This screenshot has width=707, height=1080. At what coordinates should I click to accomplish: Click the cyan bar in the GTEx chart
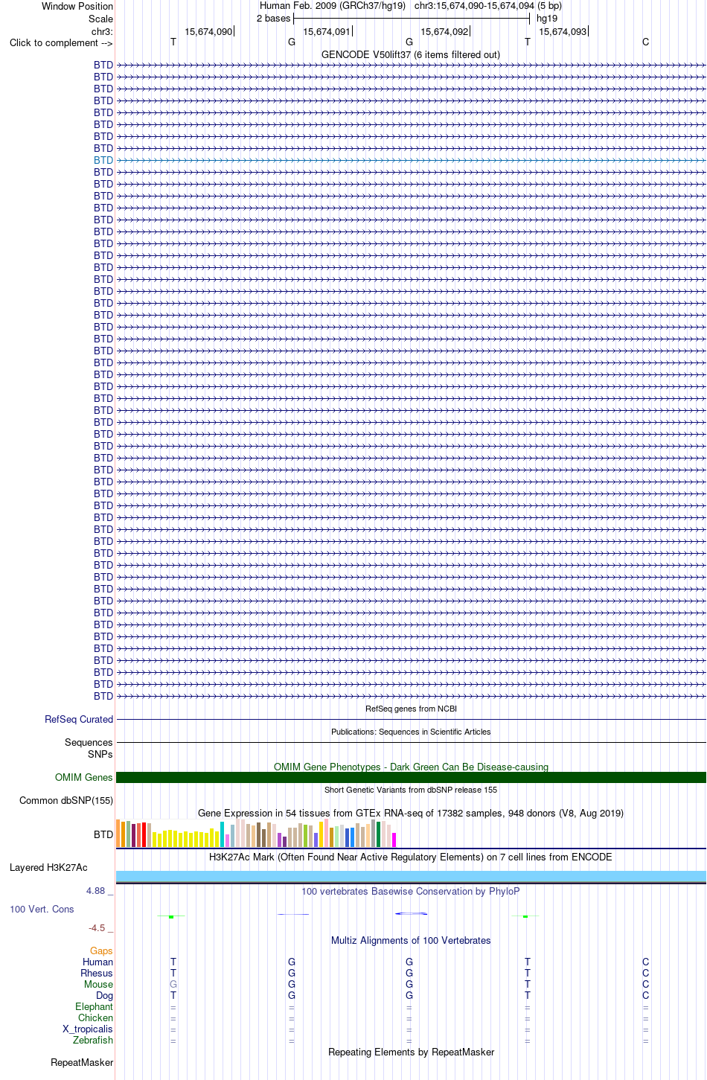coord(223,834)
